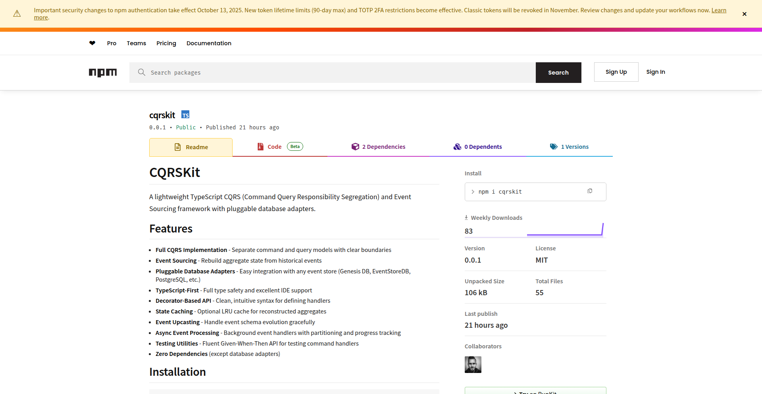Click the warning triangle icon in banner
The image size is (762, 394).
coord(17,14)
